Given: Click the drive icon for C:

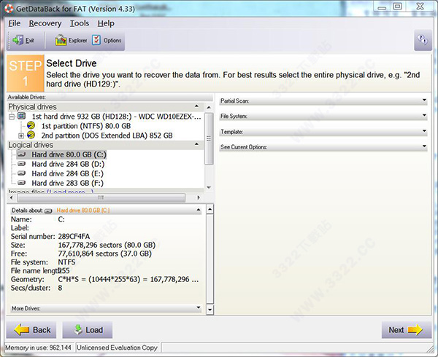Looking at the screenshot, I should coord(21,154).
